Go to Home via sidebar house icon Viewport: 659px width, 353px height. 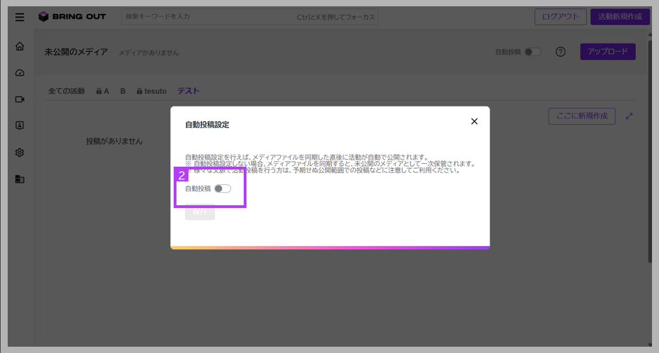(20, 46)
